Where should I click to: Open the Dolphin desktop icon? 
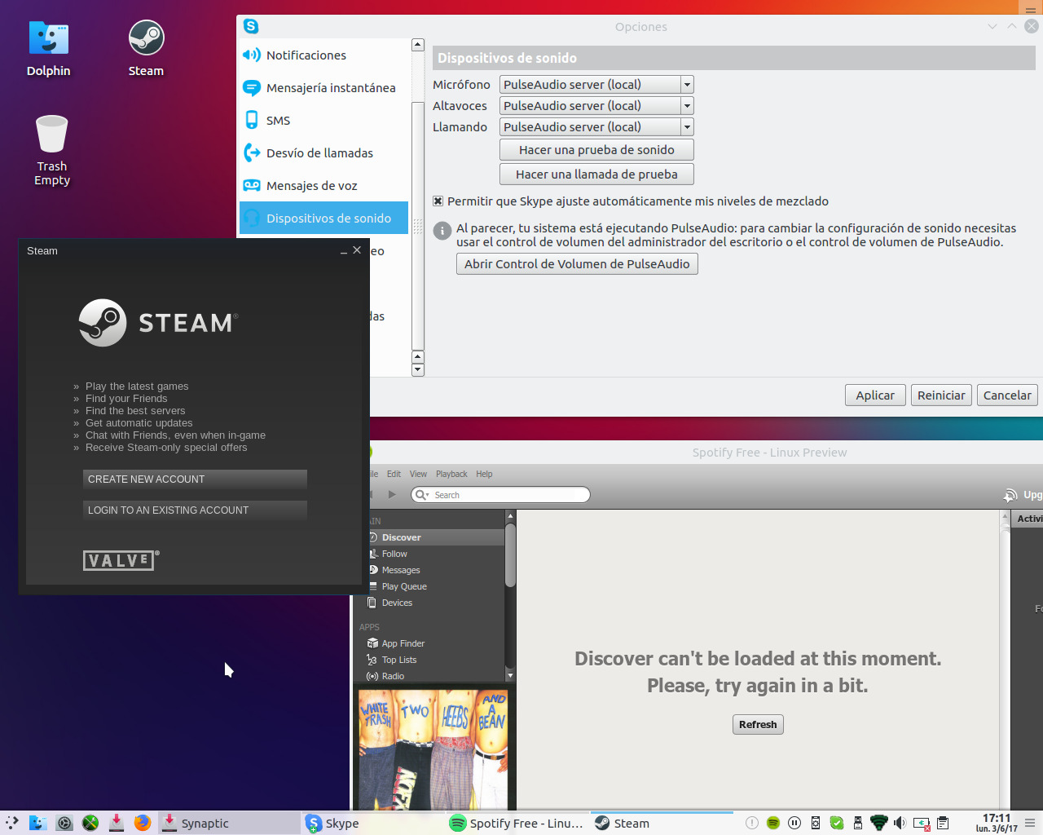(x=49, y=49)
